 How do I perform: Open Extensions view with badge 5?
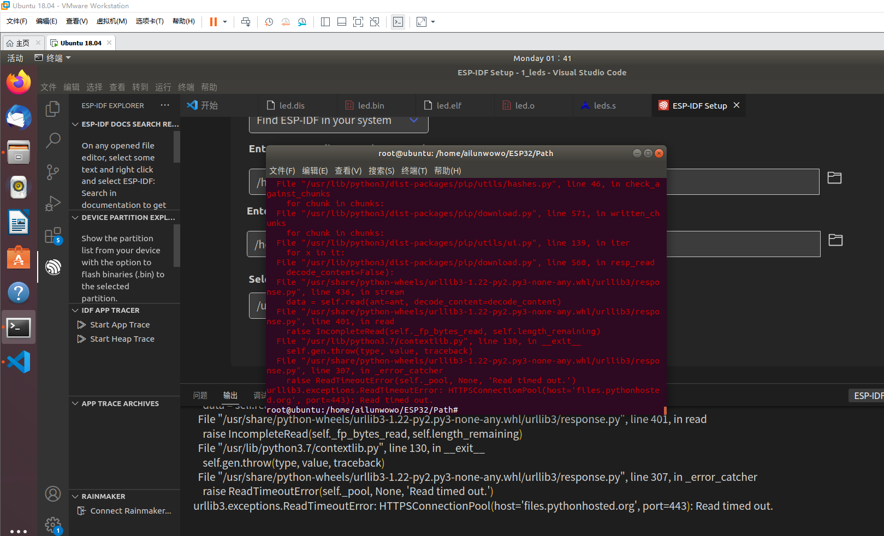pos(53,235)
